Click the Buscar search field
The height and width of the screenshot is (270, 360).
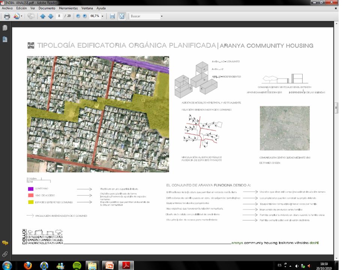click(x=145, y=16)
